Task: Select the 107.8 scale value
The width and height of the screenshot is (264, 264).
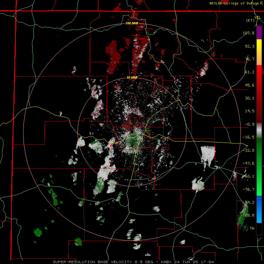Action: pos(248,33)
